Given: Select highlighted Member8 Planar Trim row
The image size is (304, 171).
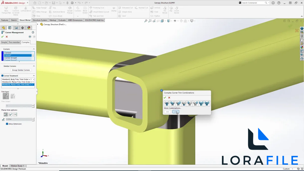Looking at the screenshot, I should click(18, 85).
